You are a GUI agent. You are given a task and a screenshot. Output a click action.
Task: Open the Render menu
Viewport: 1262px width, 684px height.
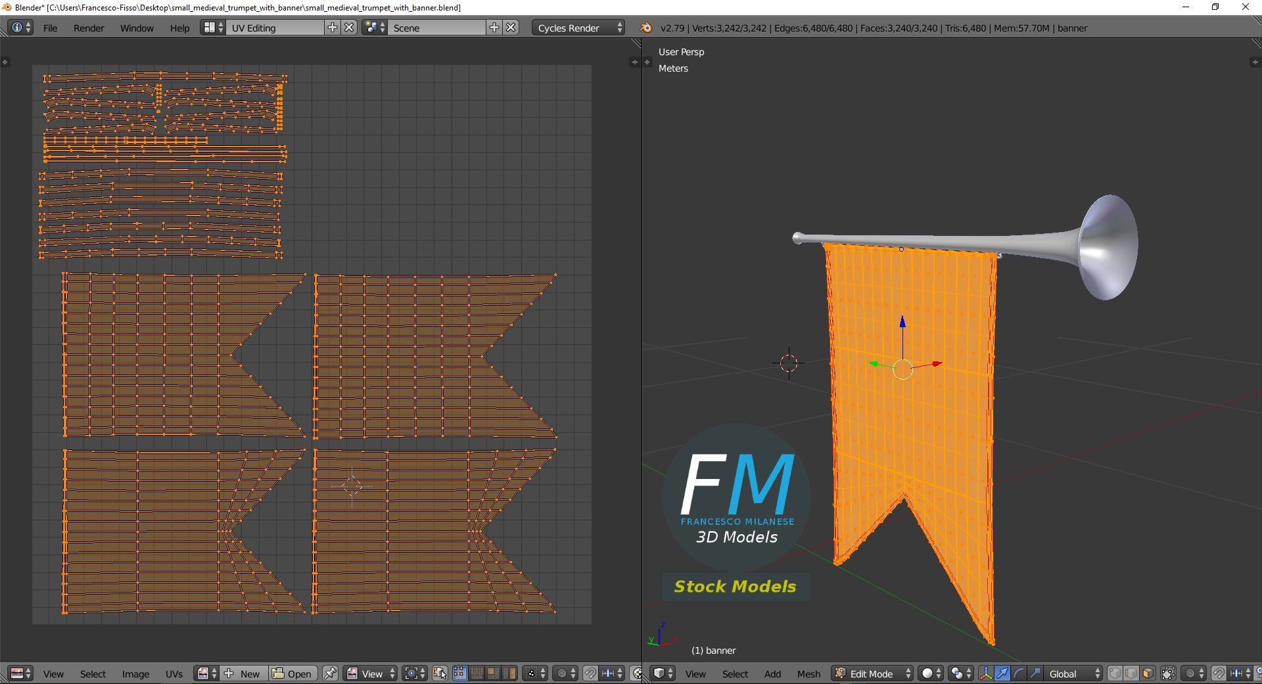89,28
